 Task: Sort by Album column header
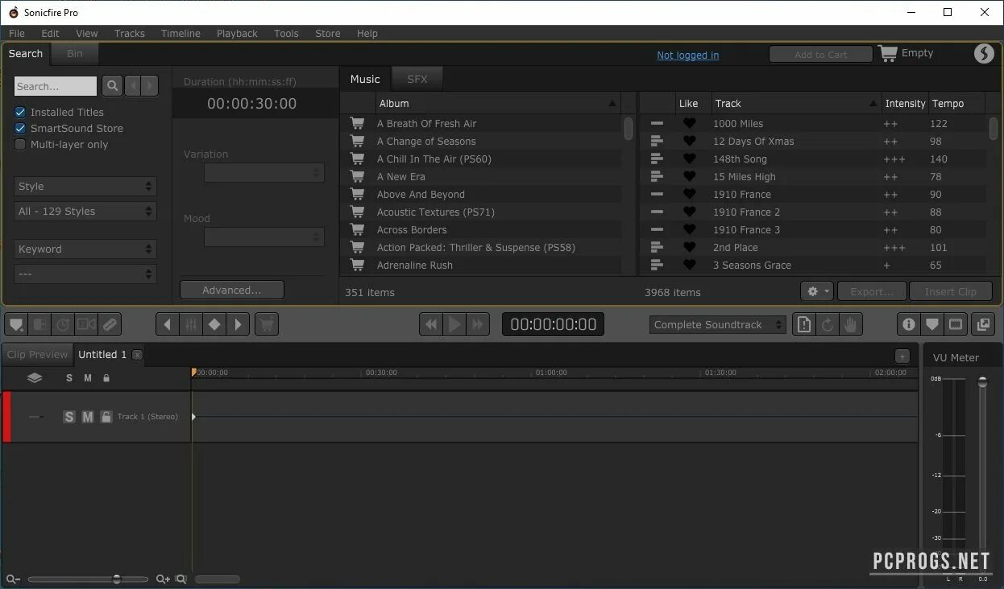(498, 103)
